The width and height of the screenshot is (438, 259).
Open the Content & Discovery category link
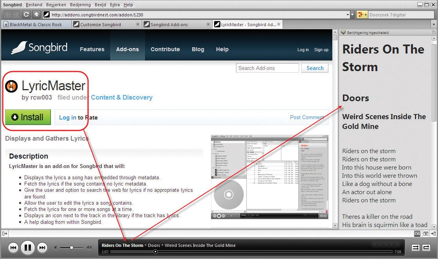point(121,97)
